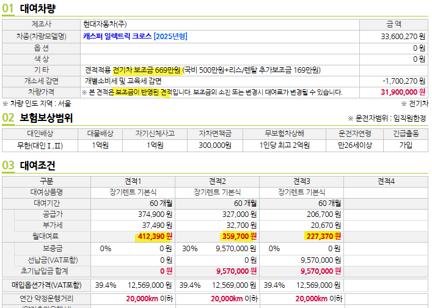This screenshot has height=308, width=432.
Task: Click the 1인당 최고 2억원 cell
Action: (x=284, y=145)
